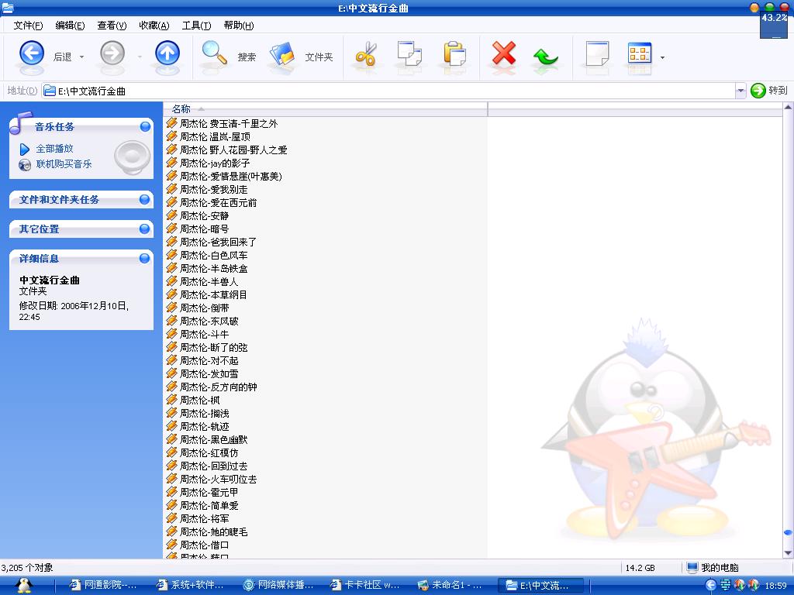Switch to 网通影院 taskbar window
Screen dimensions: 794x595
tap(102, 586)
